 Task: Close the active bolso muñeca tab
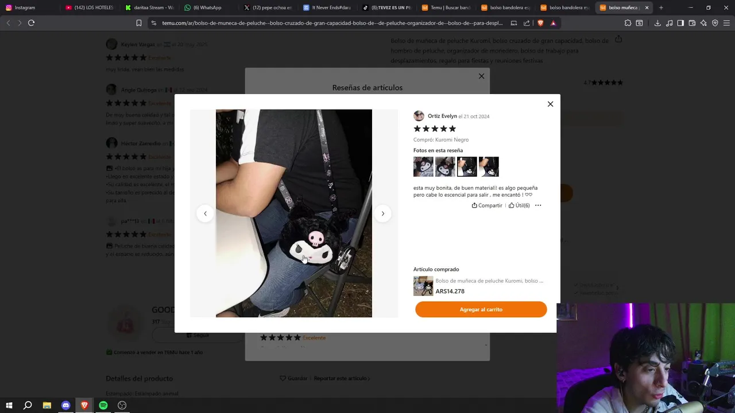647,7
